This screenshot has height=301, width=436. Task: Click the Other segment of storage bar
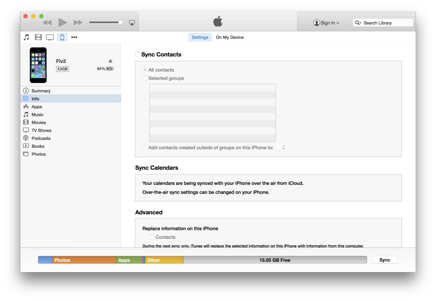164,260
